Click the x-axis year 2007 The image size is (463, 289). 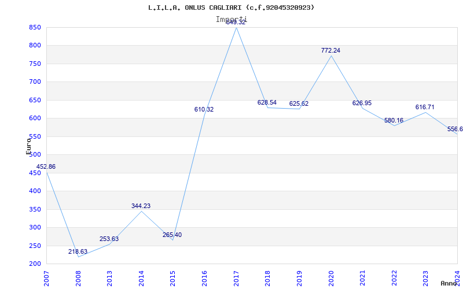coord(46,278)
